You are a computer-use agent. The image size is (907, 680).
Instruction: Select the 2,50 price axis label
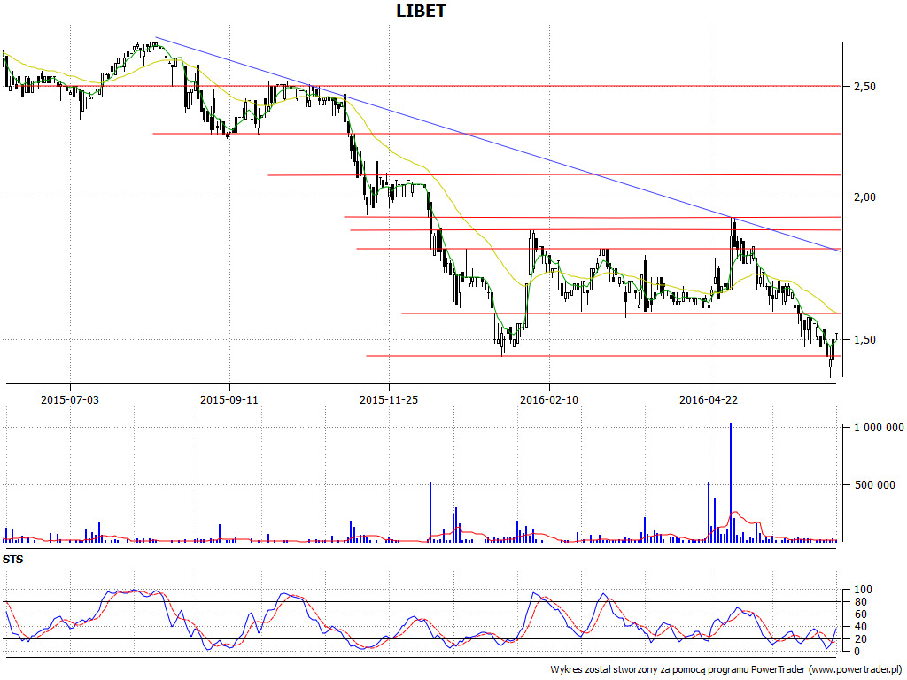click(864, 86)
